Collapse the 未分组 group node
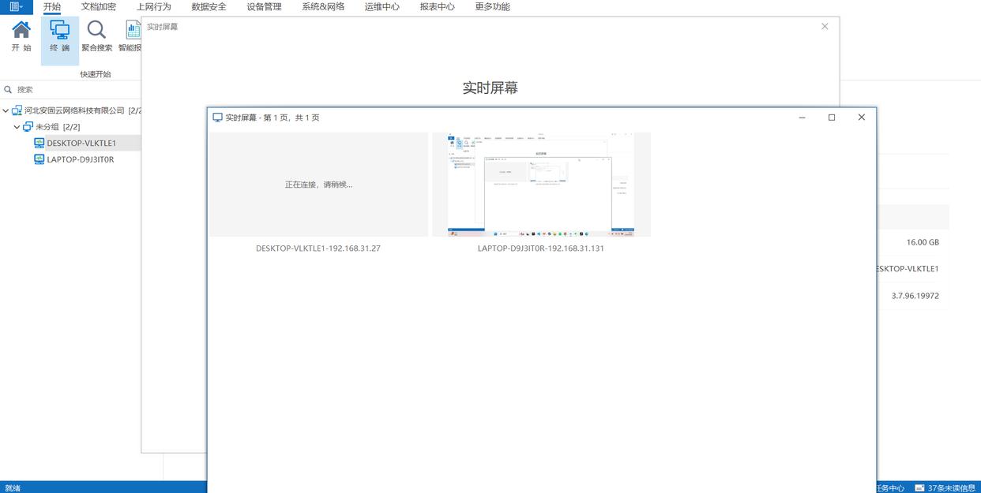The width and height of the screenshot is (981, 493). (17, 127)
